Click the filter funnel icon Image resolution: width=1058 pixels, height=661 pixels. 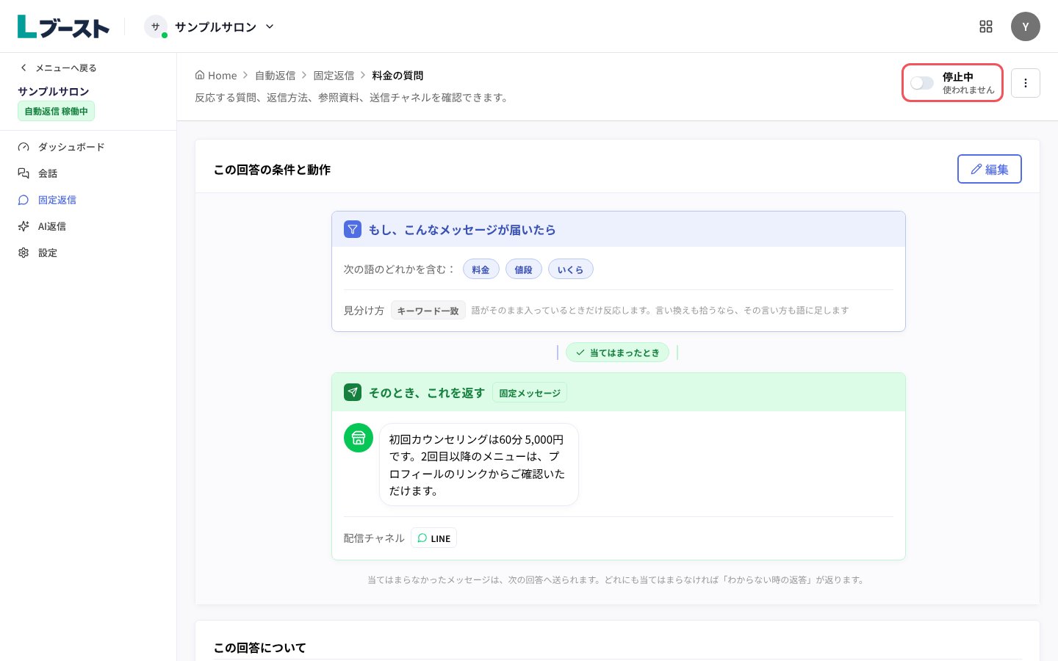353,229
